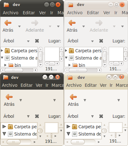Close the Árbol side pane in top-left window

(x=37, y=41)
